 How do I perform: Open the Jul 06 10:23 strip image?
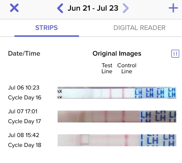[117, 93]
